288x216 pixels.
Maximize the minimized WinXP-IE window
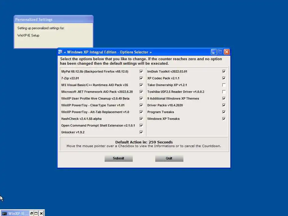(36, 213)
